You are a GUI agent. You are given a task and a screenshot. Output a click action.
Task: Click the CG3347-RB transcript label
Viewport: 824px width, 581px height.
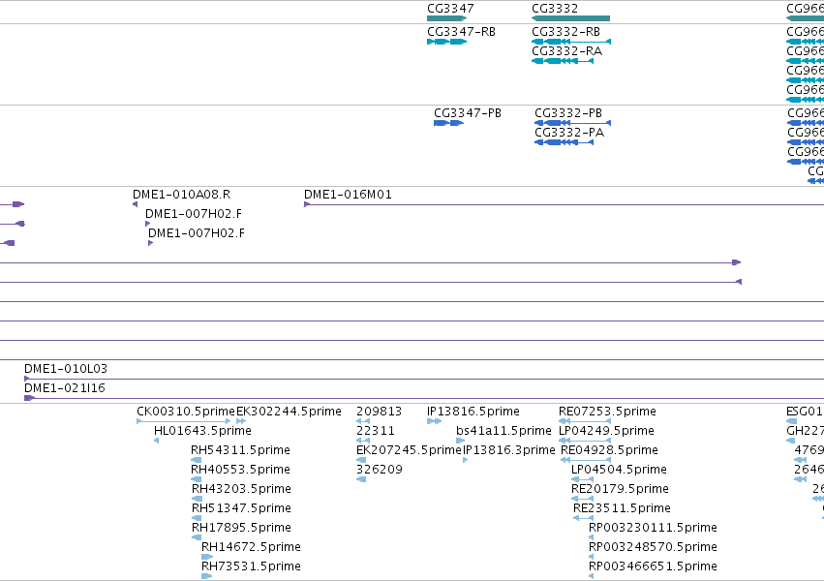point(462,32)
